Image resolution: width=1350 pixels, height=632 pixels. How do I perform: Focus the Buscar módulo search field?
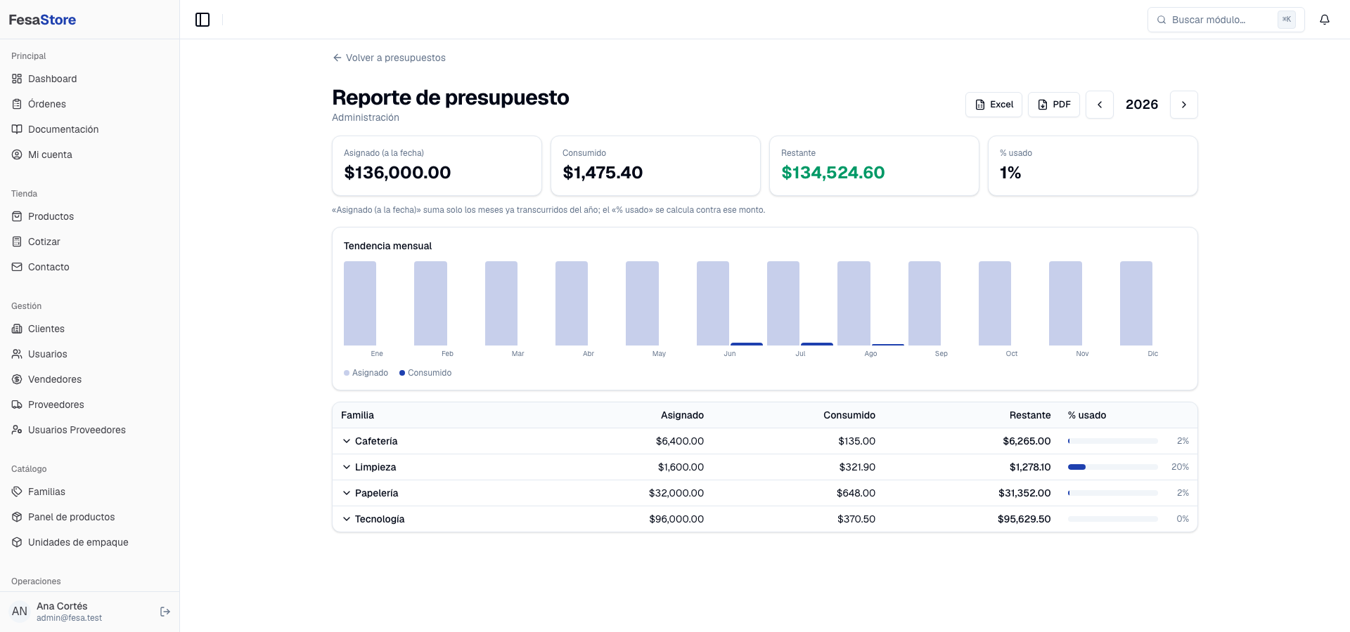coord(1226,20)
